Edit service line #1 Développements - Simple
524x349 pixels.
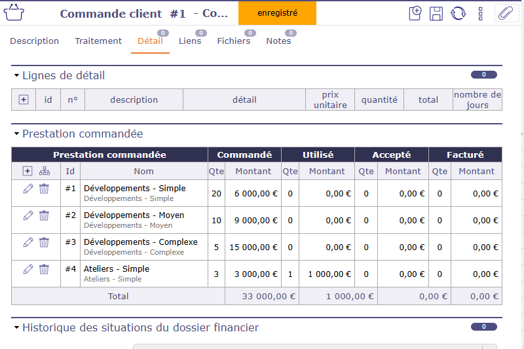click(28, 189)
